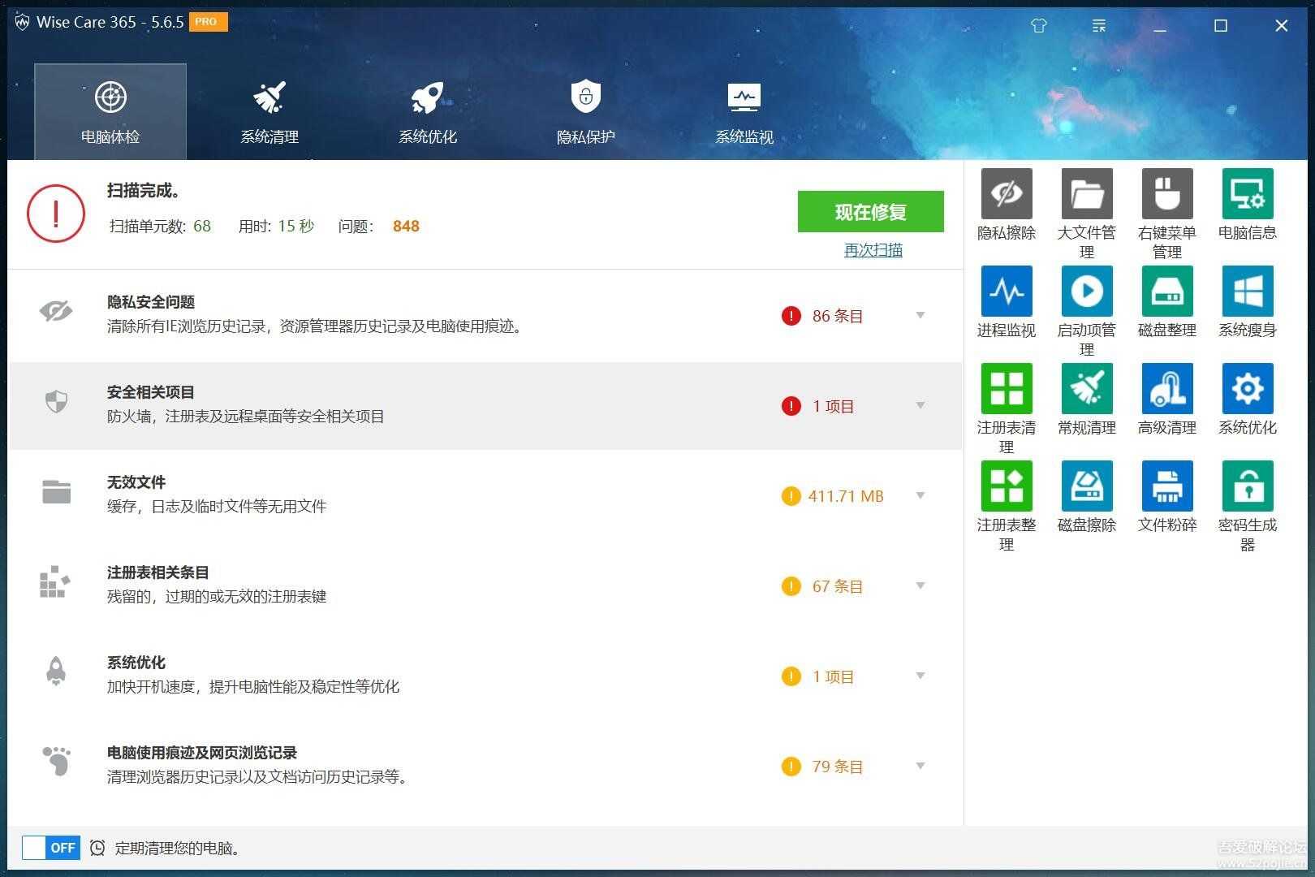
Task: Switch to the 隐私保护 tab
Action: [585, 112]
